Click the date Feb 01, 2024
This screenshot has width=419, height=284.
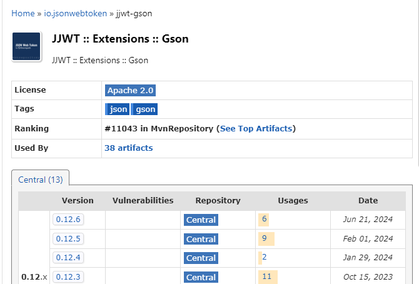coord(368,238)
